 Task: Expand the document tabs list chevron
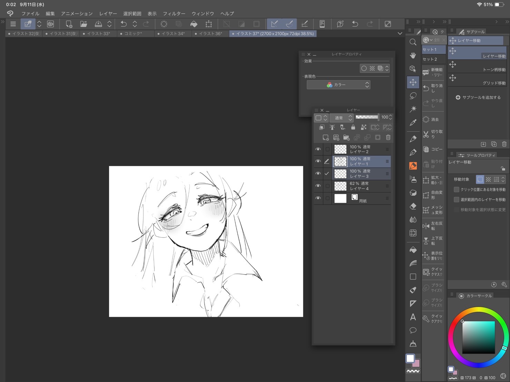400,33
